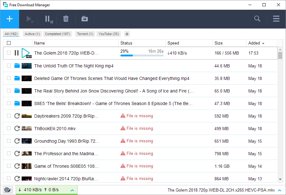The height and width of the screenshot is (195, 286).
Task: Switch to the Completed (187) tab
Action: (x=57, y=34)
